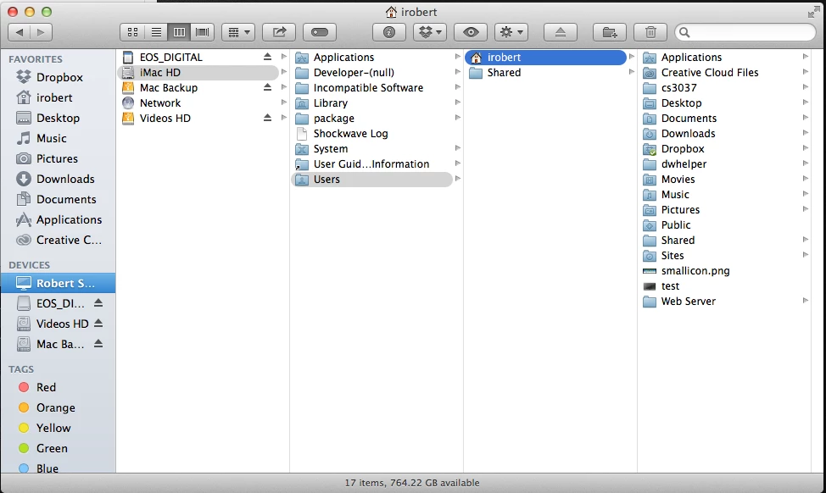Expand the Web Server folder arrow
The height and width of the screenshot is (493, 826).
point(805,301)
